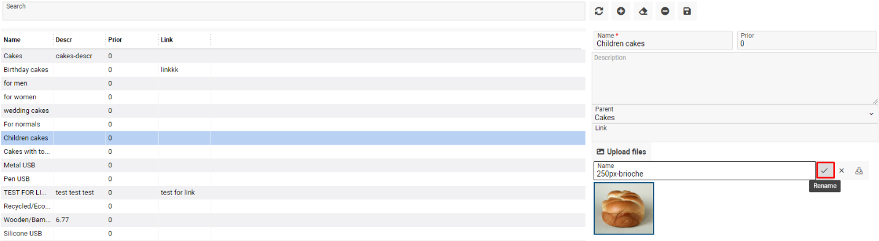The image size is (879, 241).
Task: Open the Parent dropdown showing Cakes
Action: (735, 113)
